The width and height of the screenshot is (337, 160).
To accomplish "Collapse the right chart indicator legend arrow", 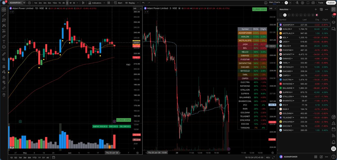I will click(x=146, y=12).
